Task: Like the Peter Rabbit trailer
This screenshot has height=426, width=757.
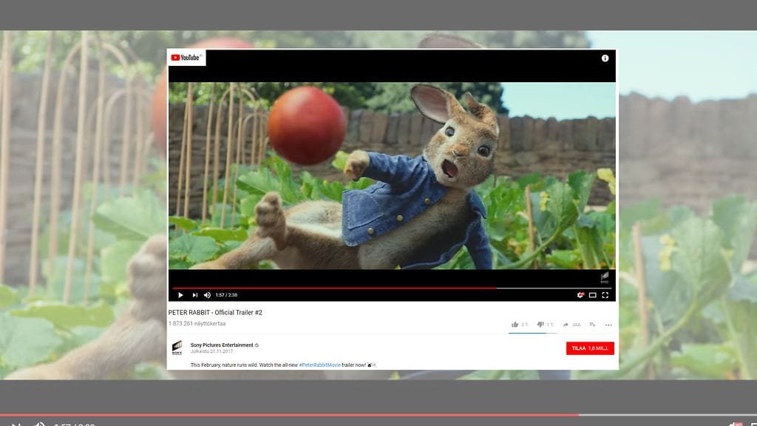Action: click(515, 324)
